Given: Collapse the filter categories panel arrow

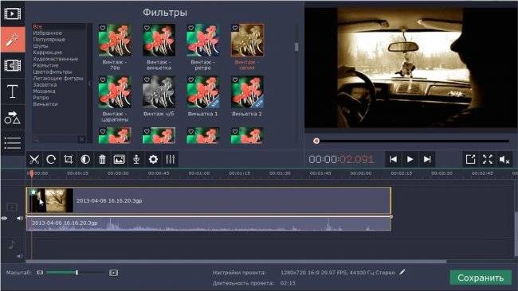Looking at the screenshot, I should click(89, 83).
